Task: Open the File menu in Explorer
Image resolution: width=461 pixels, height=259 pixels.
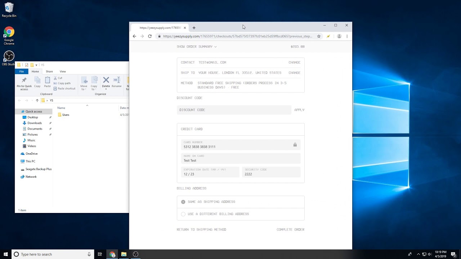Action: (x=22, y=71)
